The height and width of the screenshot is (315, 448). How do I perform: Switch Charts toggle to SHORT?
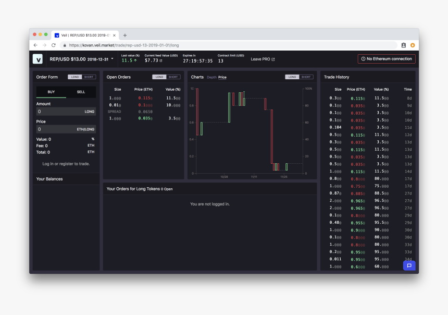306,77
